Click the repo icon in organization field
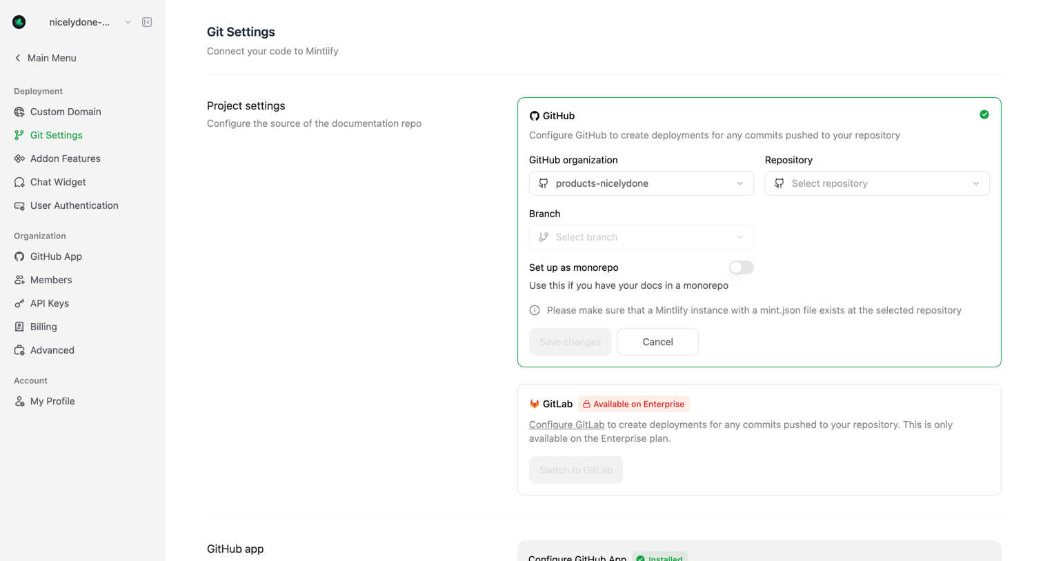Screen dimensions: 1043x561 click(x=544, y=183)
